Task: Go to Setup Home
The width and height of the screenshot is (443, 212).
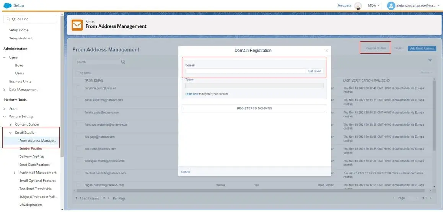Action: tap(19, 30)
